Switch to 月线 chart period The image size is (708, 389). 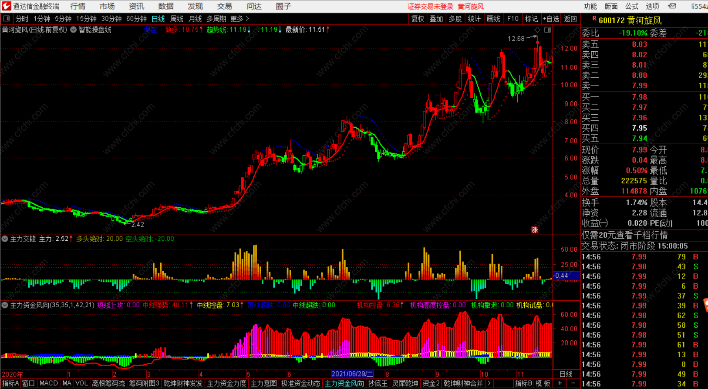(195, 19)
